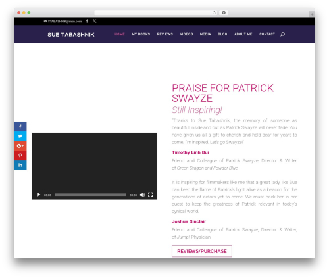Click the Praise for Patrick Swayze heading
The height and width of the screenshot is (278, 329).
click(x=222, y=93)
